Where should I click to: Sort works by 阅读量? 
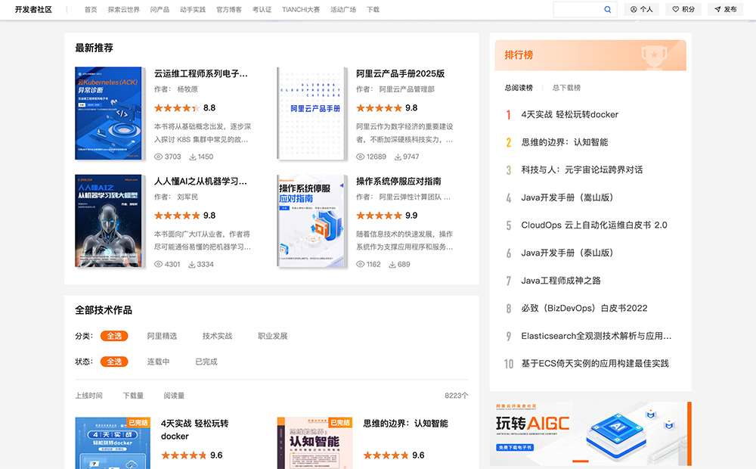[174, 396]
